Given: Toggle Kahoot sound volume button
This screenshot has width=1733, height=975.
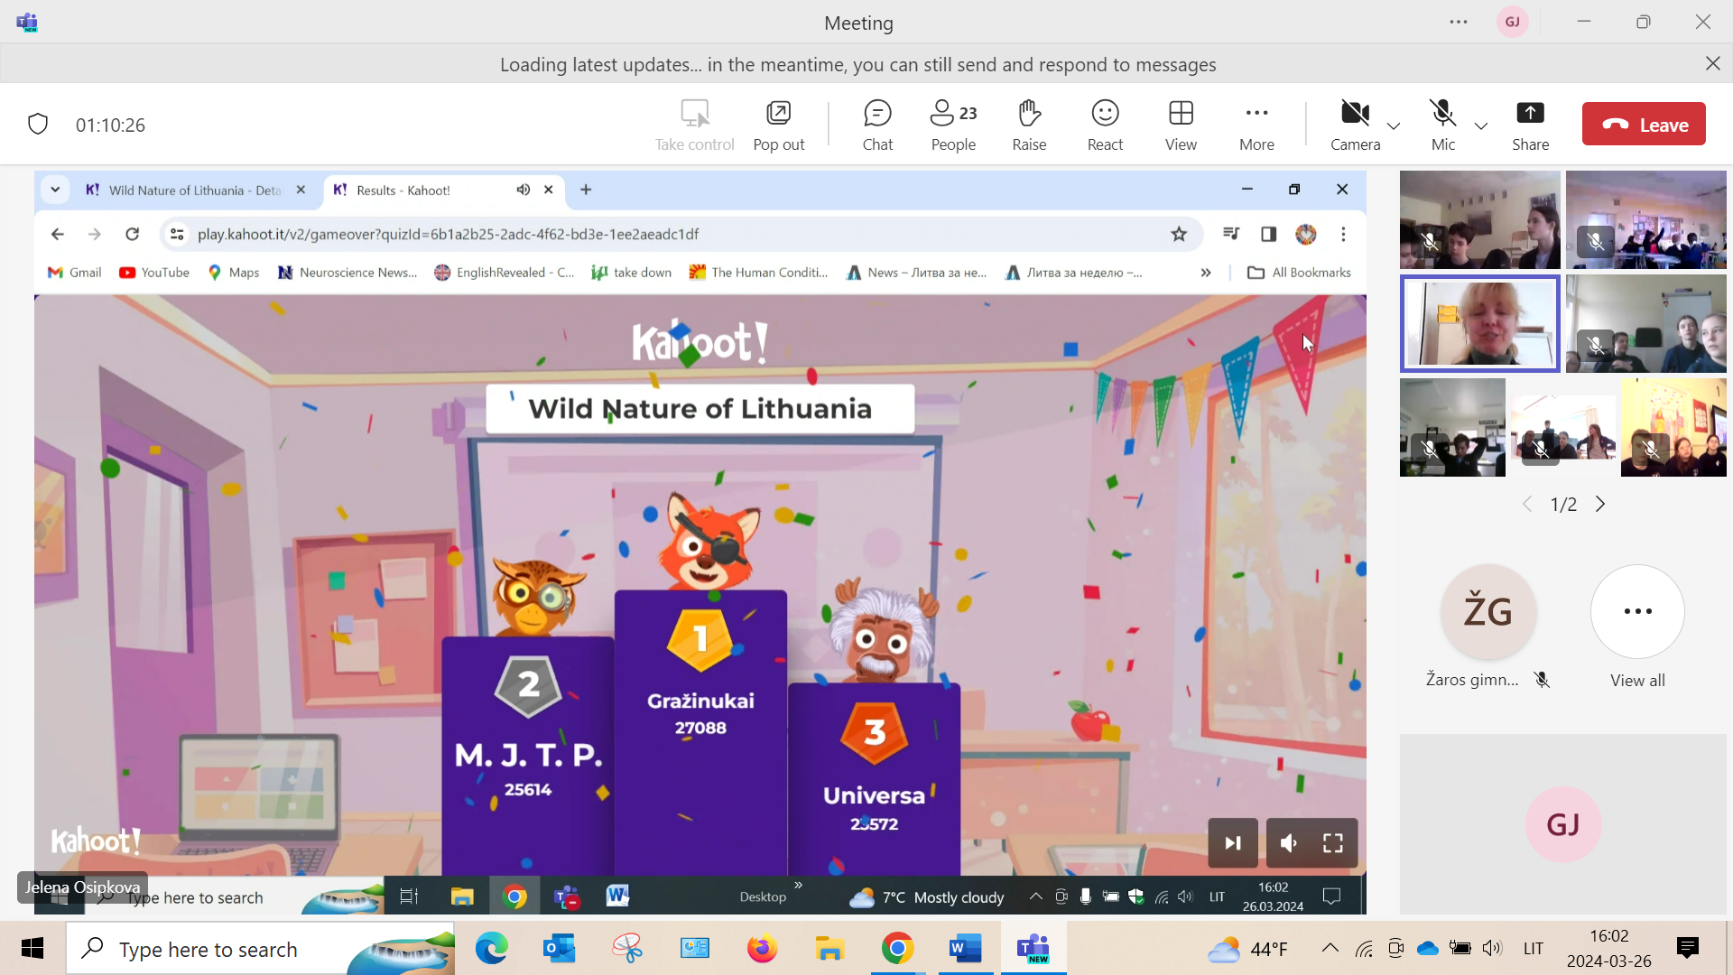Looking at the screenshot, I should (x=1289, y=843).
